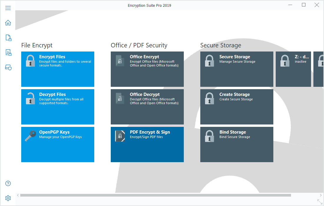Open Help question mark icon
Viewport: 324px width, 206px height.
click(x=8, y=183)
